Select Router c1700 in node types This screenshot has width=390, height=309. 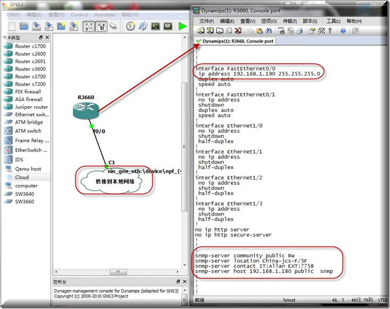click(27, 46)
